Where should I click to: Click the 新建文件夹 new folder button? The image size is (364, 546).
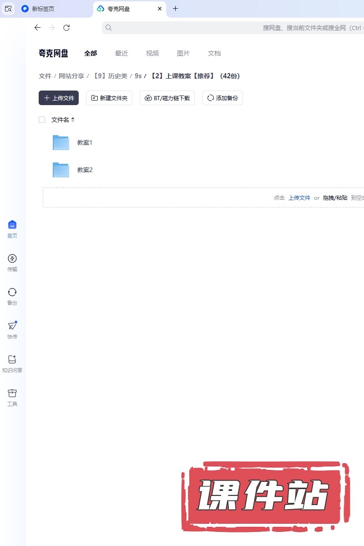pyautogui.click(x=109, y=98)
